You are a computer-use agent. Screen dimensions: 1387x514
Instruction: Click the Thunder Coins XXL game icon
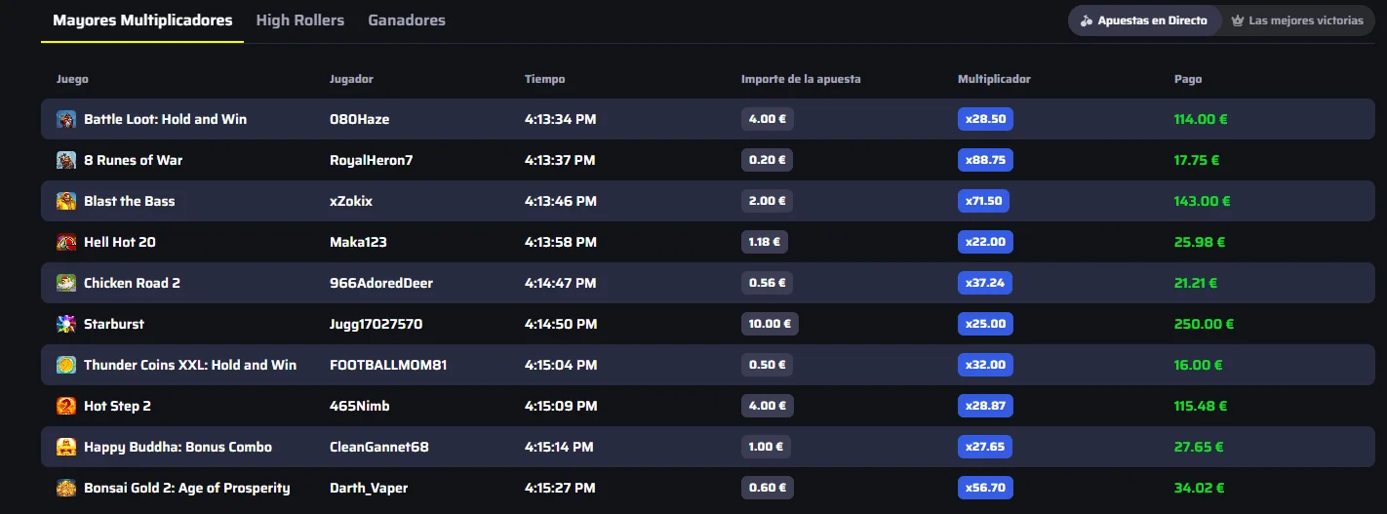click(x=66, y=365)
